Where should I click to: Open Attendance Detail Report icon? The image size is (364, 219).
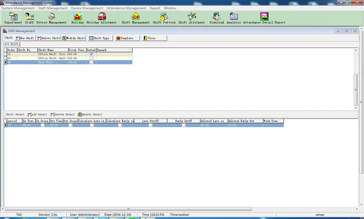click(264, 18)
